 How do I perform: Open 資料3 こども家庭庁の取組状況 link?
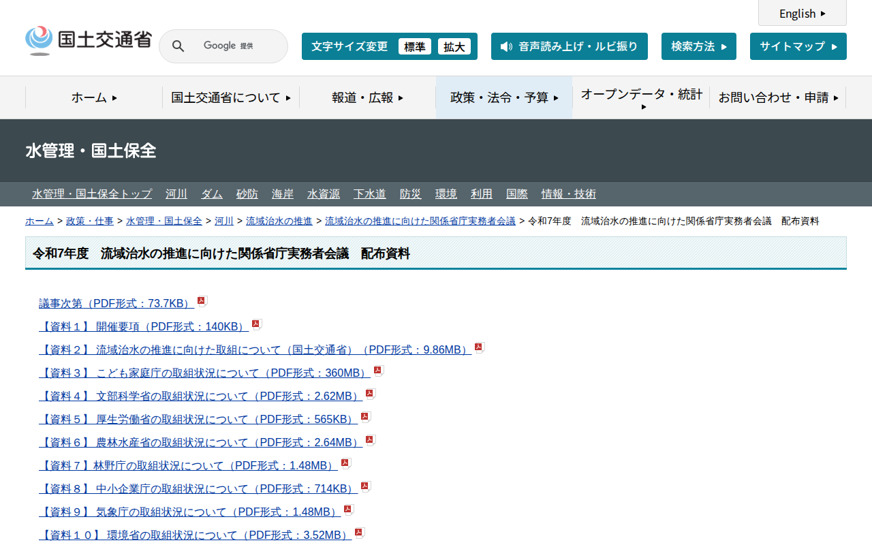coord(204,373)
